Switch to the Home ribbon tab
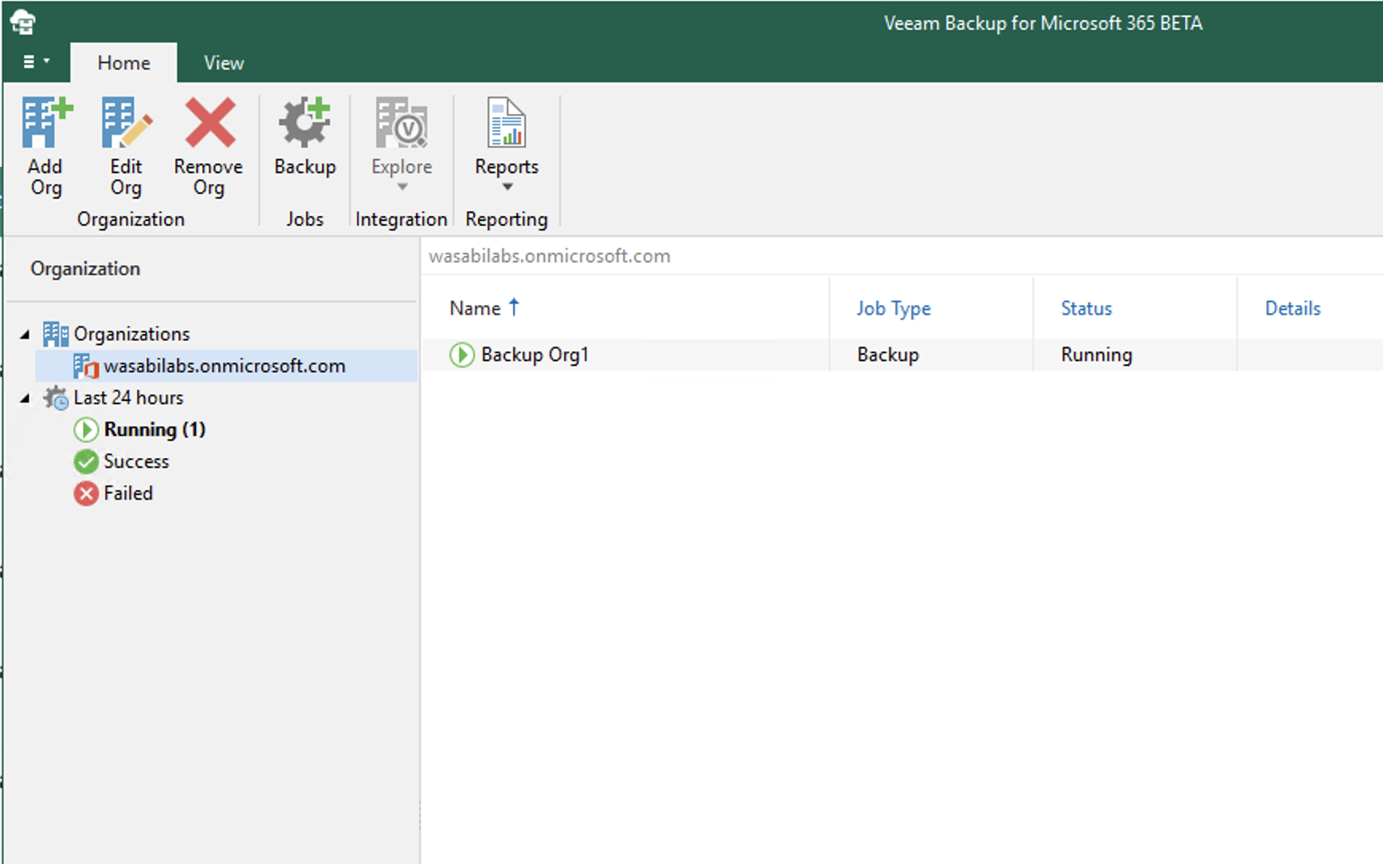Viewport: 1383px width, 864px height. 123,62
